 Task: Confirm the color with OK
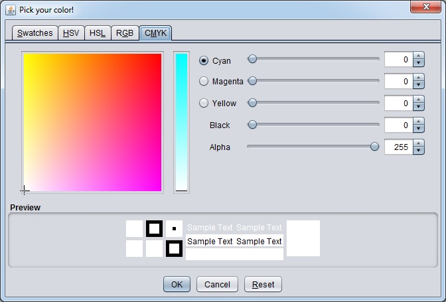tap(177, 284)
